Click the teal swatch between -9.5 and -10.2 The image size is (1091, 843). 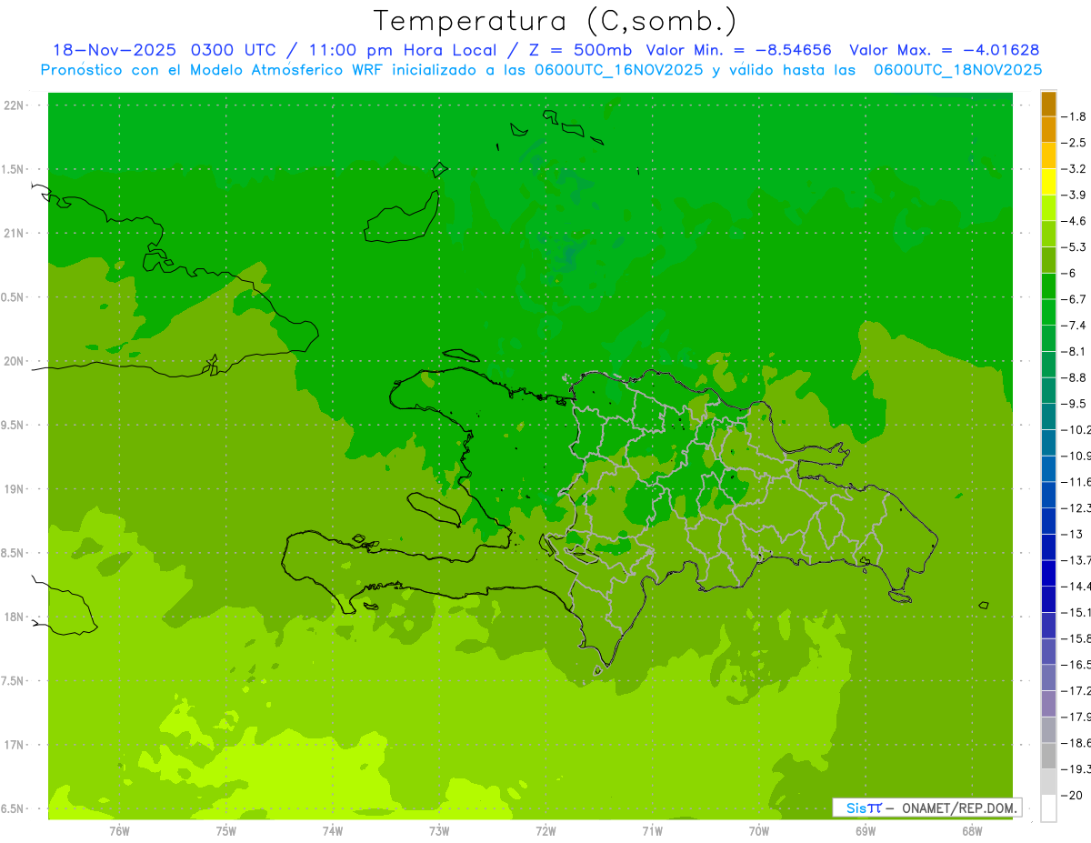click(1048, 416)
